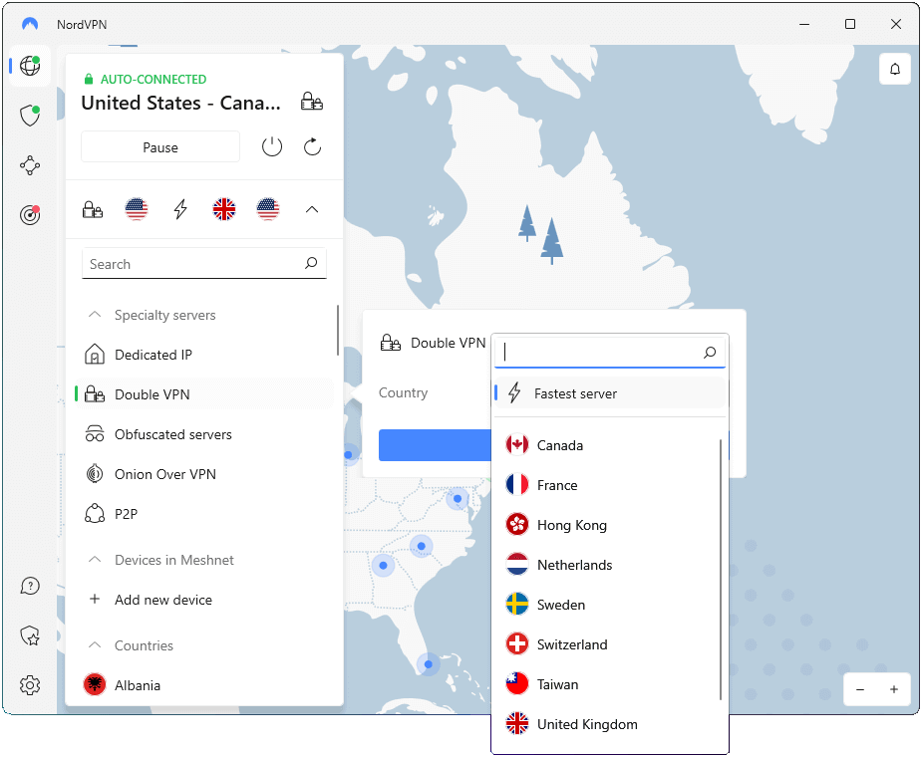Viewport: 923px width, 758px height.
Task: Open Dark Web Monitor target icon
Action: click(30, 214)
